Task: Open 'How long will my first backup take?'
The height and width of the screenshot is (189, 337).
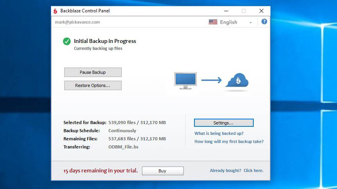Action: point(229,141)
